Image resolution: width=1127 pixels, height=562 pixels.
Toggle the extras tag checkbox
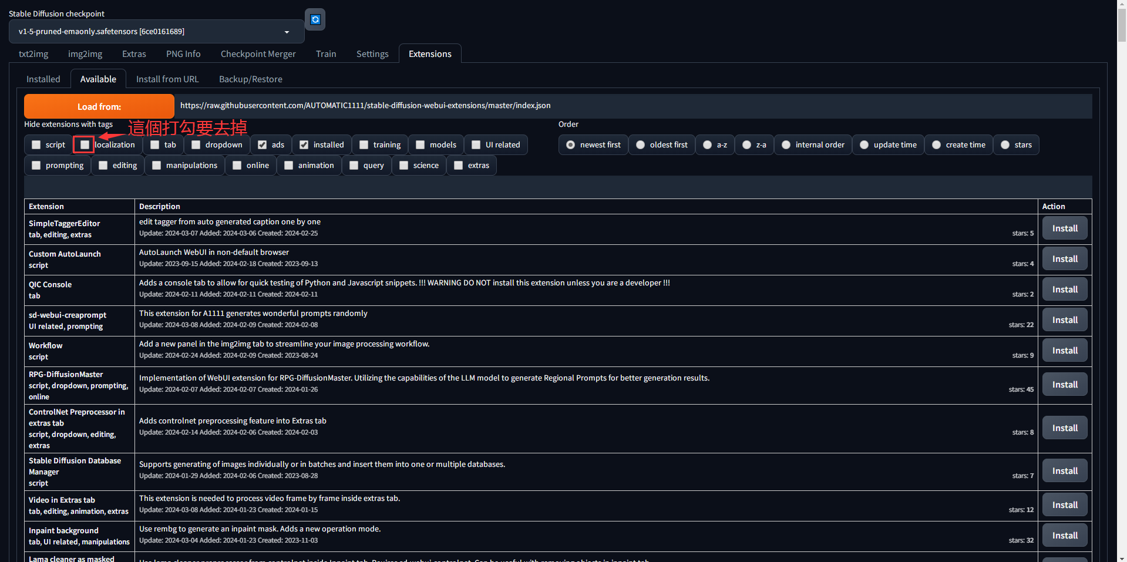point(459,165)
